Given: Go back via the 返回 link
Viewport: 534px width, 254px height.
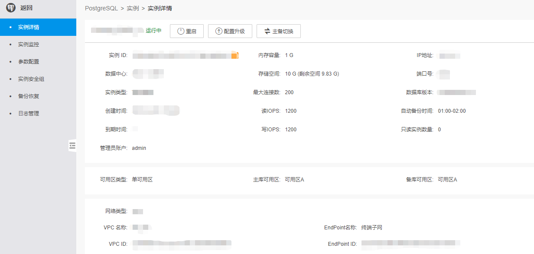Looking at the screenshot, I should (x=26, y=8).
